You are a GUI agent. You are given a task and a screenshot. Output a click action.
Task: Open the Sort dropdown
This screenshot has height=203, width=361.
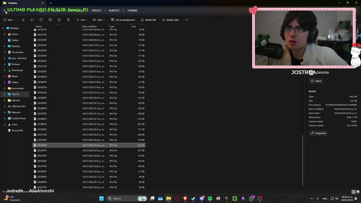[x=82, y=20]
